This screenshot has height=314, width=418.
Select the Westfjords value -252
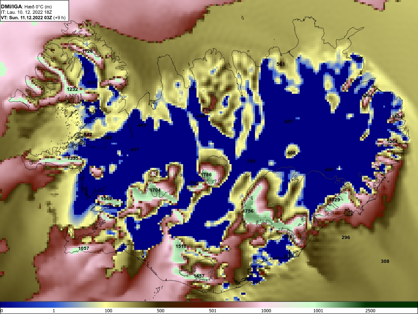click(91, 83)
